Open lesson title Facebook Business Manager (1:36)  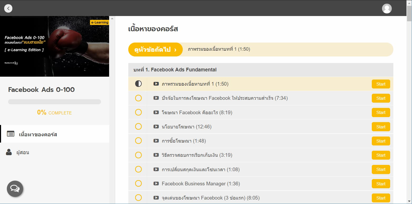pyautogui.click(x=201, y=184)
